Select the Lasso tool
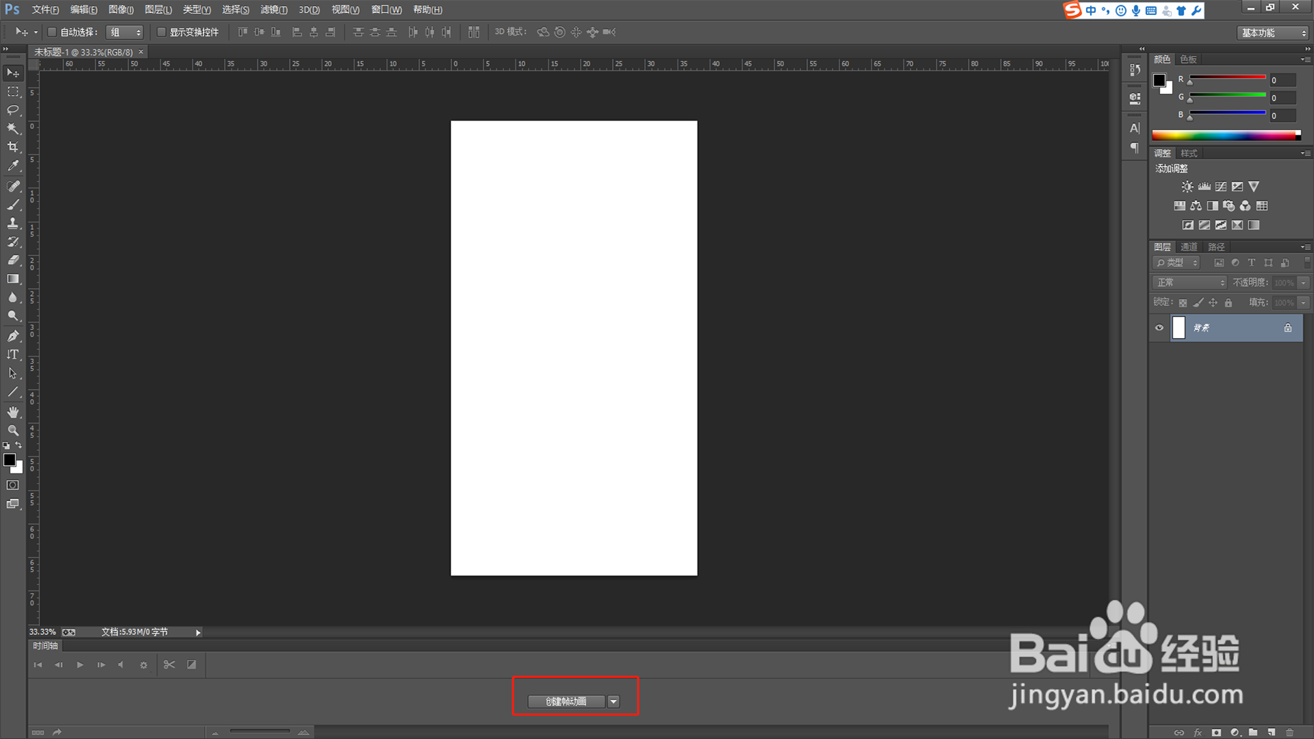 [x=13, y=109]
